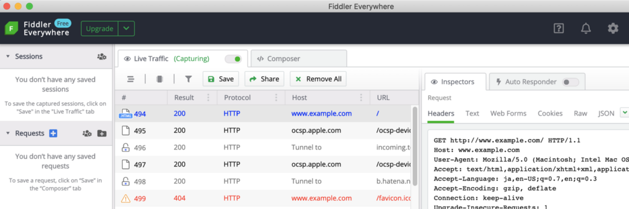Open the help icon in header
The width and height of the screenshot is (629, 209).
pyautogui.click(x=558, y=28)
